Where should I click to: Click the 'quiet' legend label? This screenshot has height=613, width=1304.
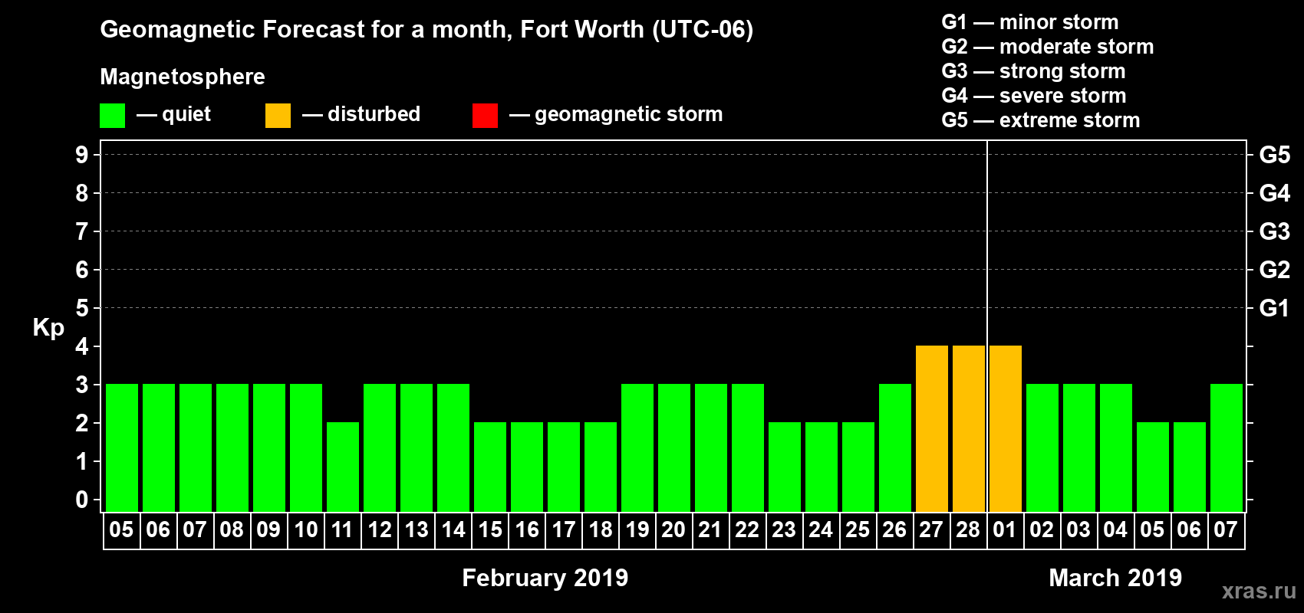186,114
